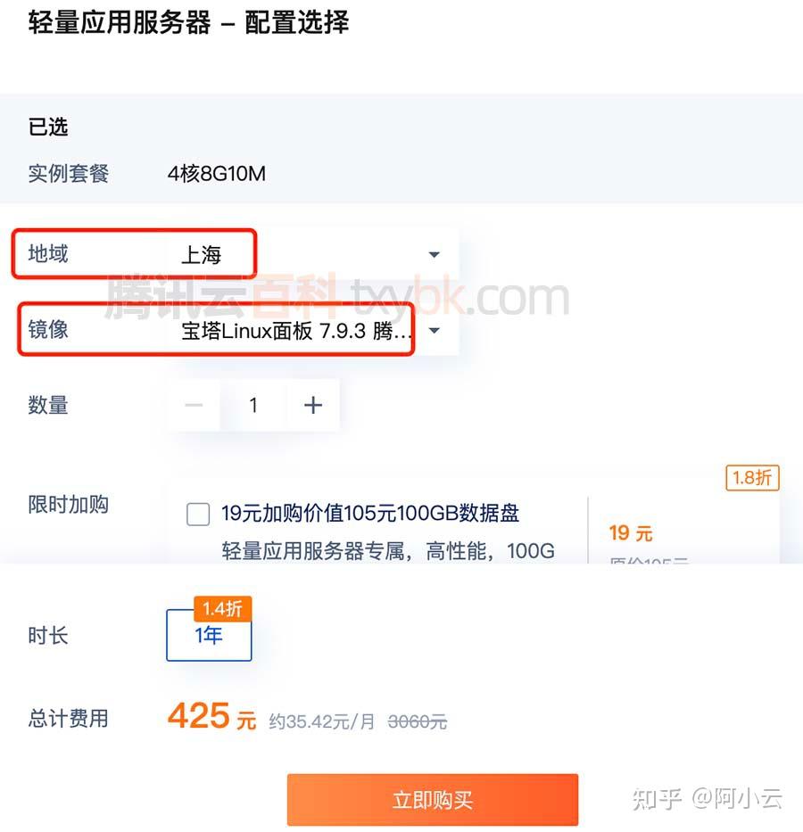Click the 425 元 total price
The height and width of the screenshot is (832, 803).
click(x=211, y=716)
